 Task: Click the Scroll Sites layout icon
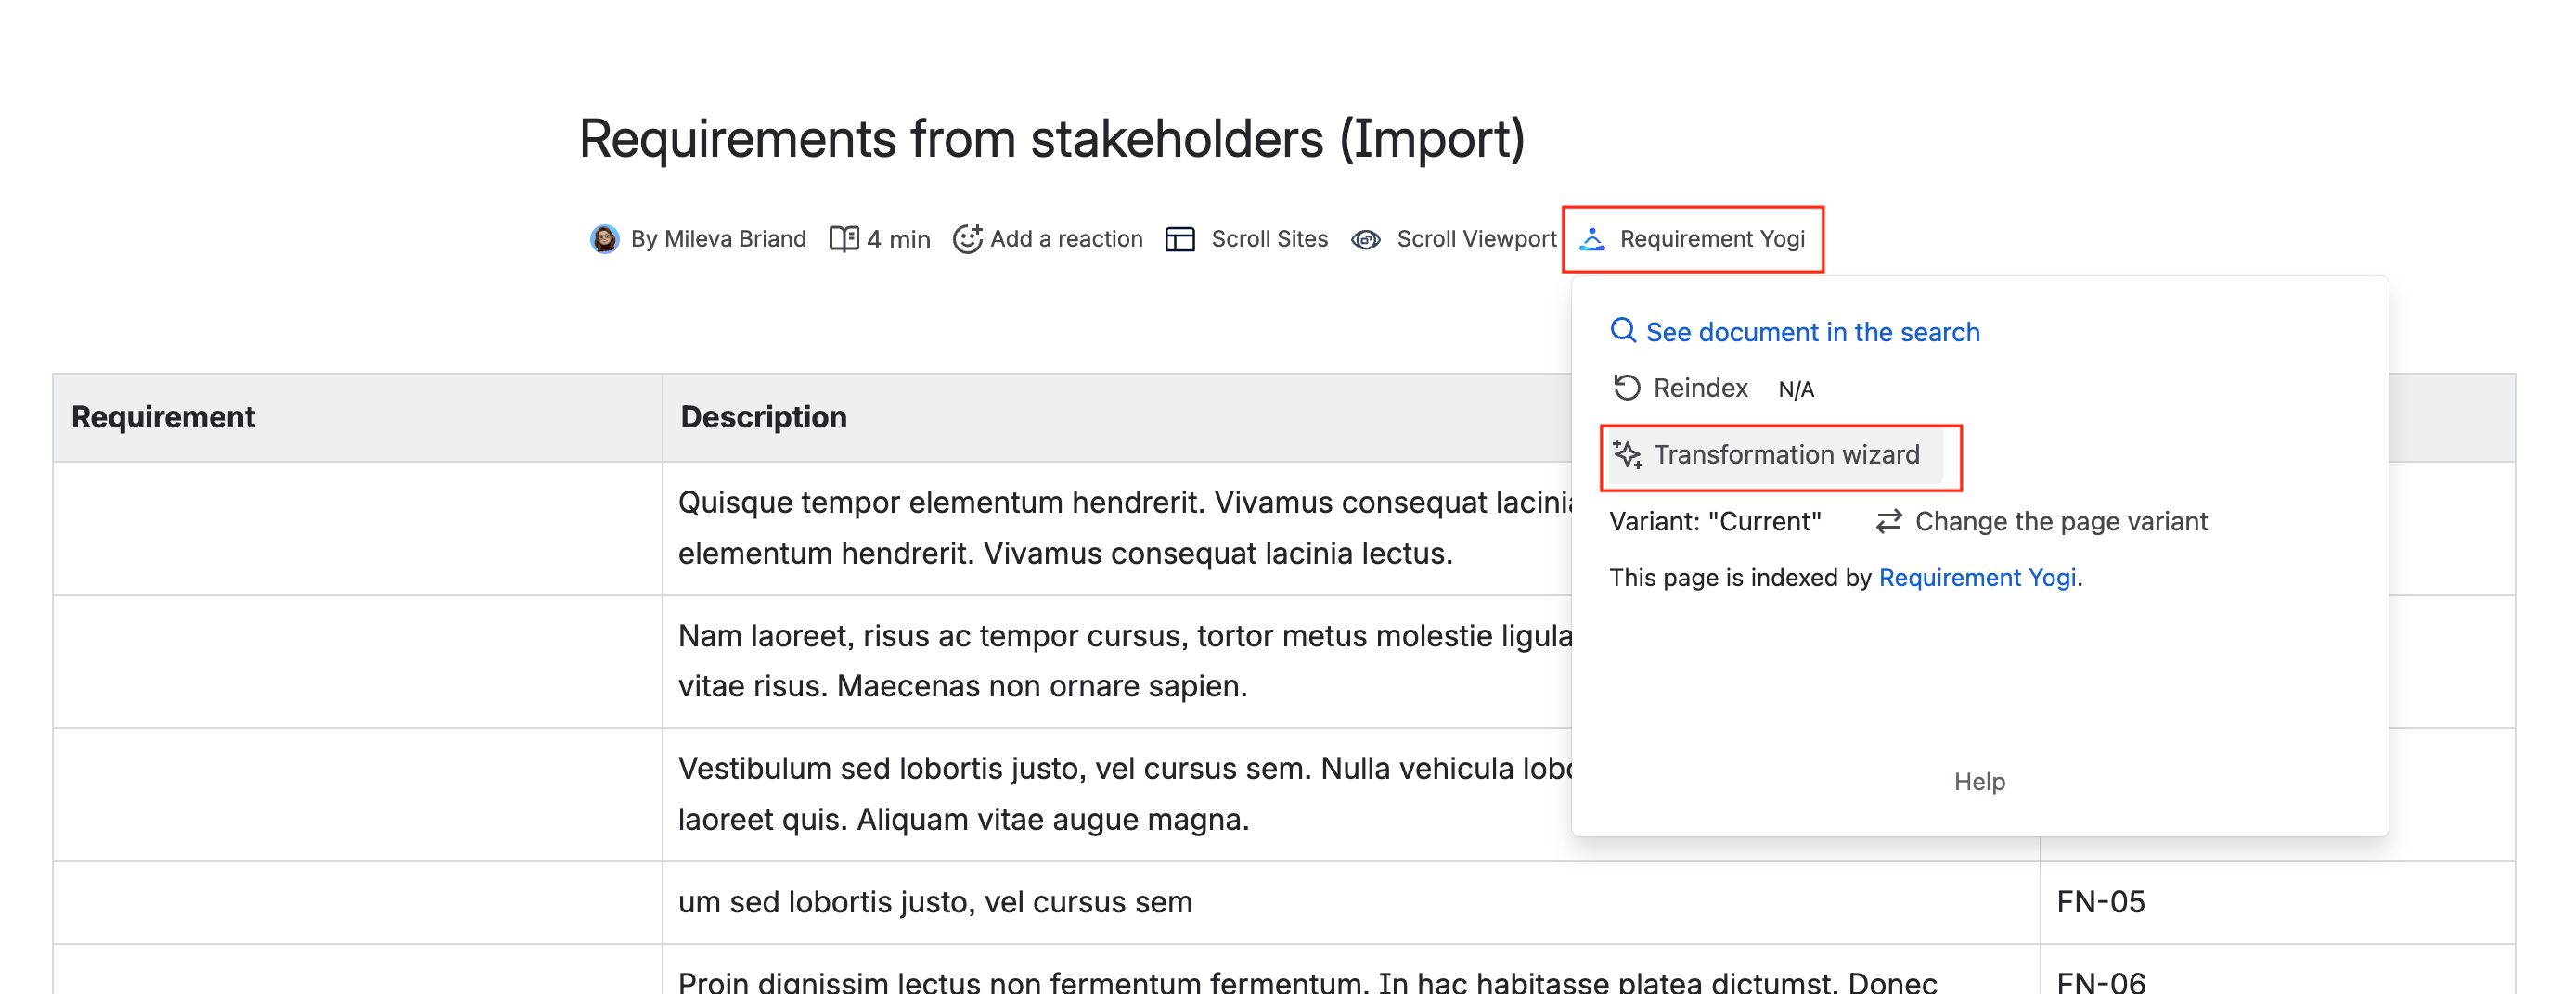pos(1180,238)
